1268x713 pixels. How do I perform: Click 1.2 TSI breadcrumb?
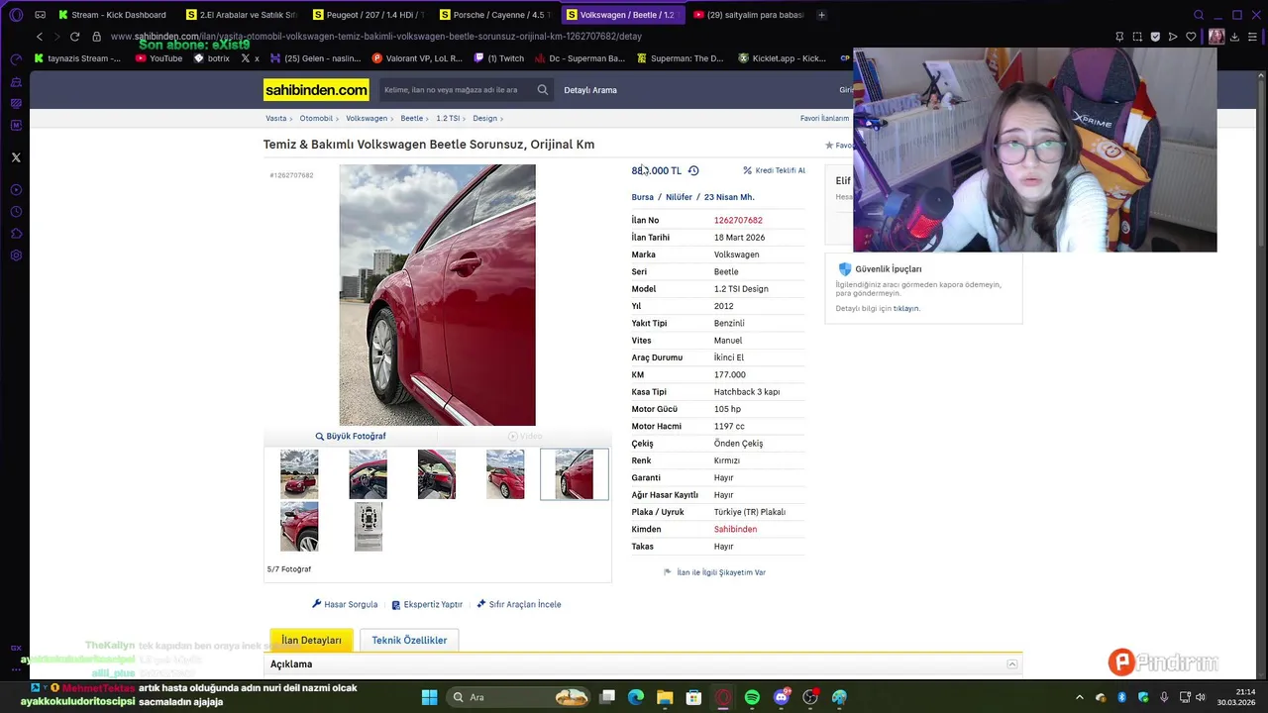(x=448, y=118)
